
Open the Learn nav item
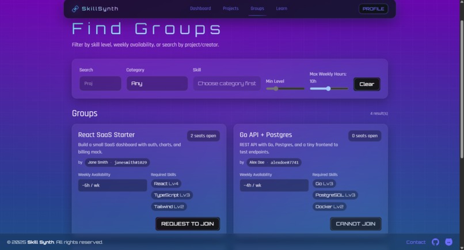282,9
